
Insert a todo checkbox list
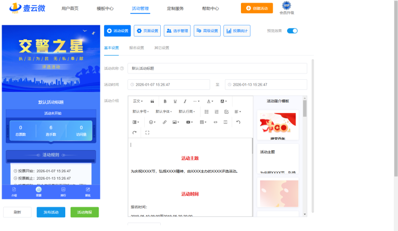pyautogui.click(x=227, y=112)
